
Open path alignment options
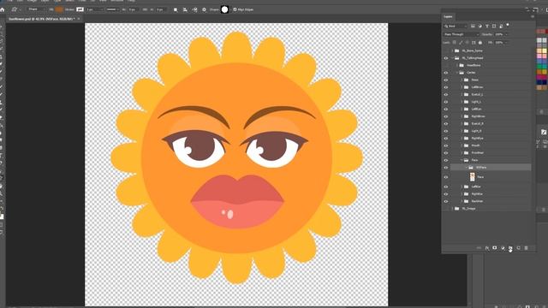(x=185, y=9)
